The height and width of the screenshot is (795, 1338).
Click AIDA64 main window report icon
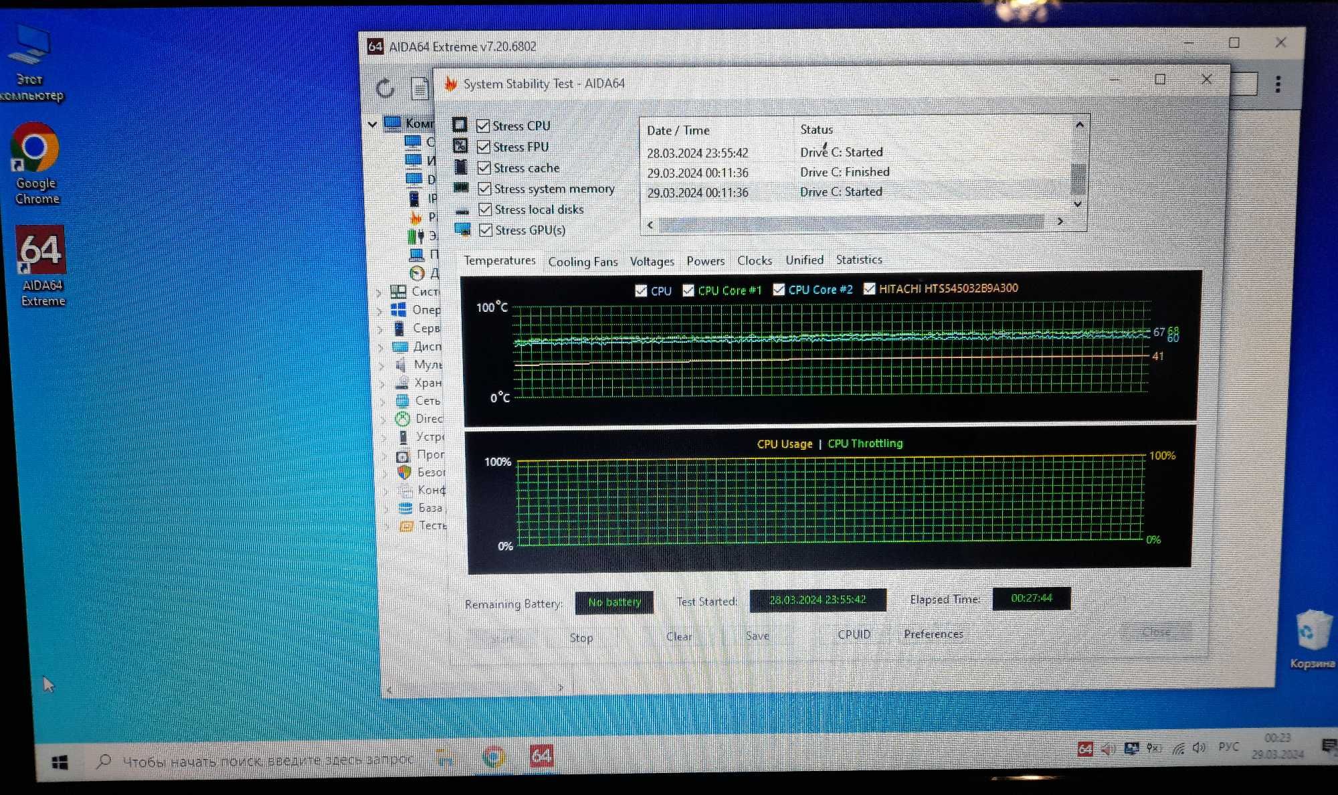point(419,88)
